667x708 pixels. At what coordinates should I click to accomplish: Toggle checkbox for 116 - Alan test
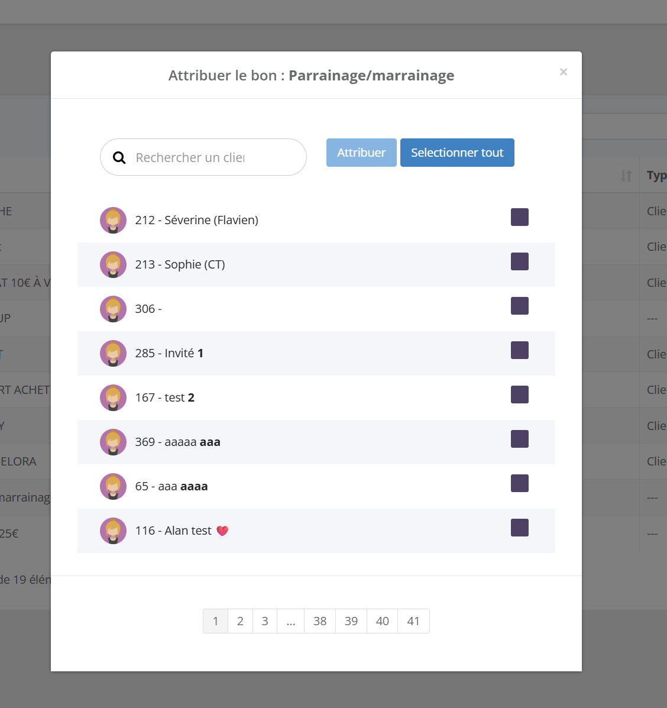[x=519, y=528]
